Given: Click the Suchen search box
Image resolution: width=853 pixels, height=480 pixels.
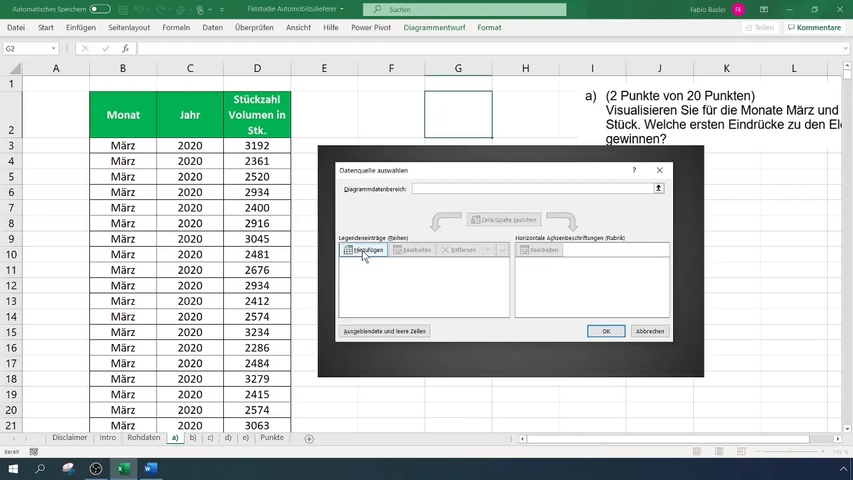Looking at the screenshot, I should click(464, 9).
